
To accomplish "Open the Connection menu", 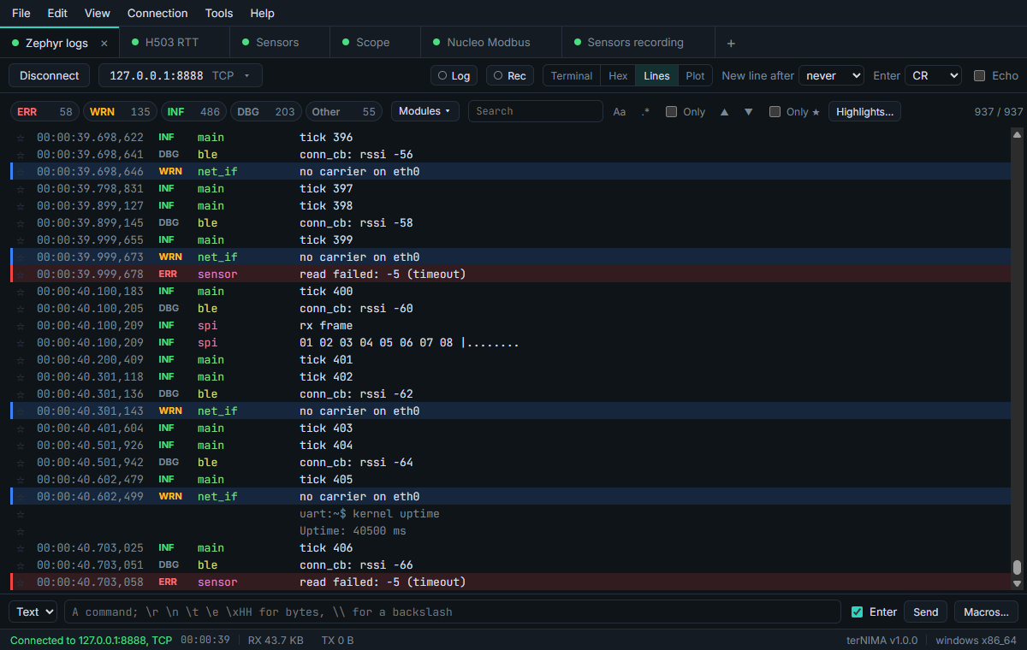I will coord(157,13).
